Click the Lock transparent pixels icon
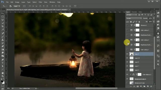The width and height of the screenshot is (161, 90). 131,22
